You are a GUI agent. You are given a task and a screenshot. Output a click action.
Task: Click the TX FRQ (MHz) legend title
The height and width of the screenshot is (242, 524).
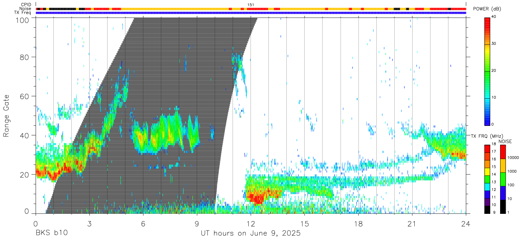coord(487,136)
